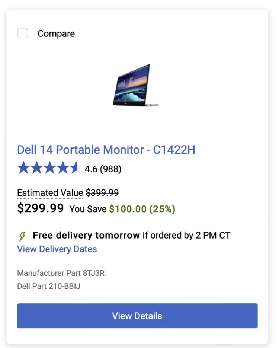Toggle Compare selection for the C1422H

pos(22,33)
